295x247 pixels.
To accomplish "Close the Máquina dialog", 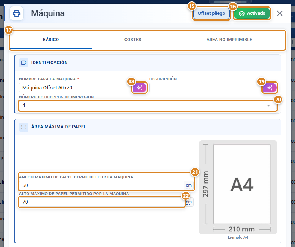I will click(x=280, y=13).
